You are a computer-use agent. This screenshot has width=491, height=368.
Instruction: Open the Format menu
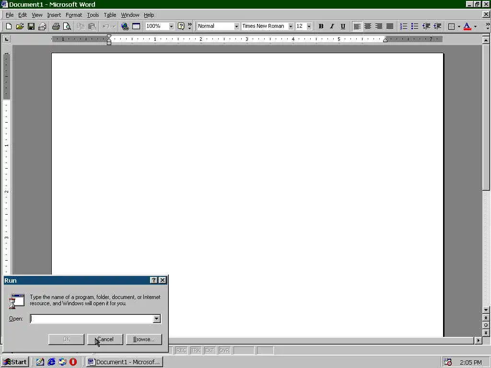[74, 15]
